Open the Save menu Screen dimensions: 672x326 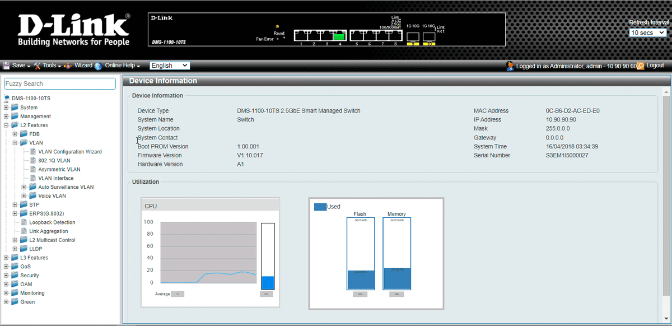pos(20,66)
